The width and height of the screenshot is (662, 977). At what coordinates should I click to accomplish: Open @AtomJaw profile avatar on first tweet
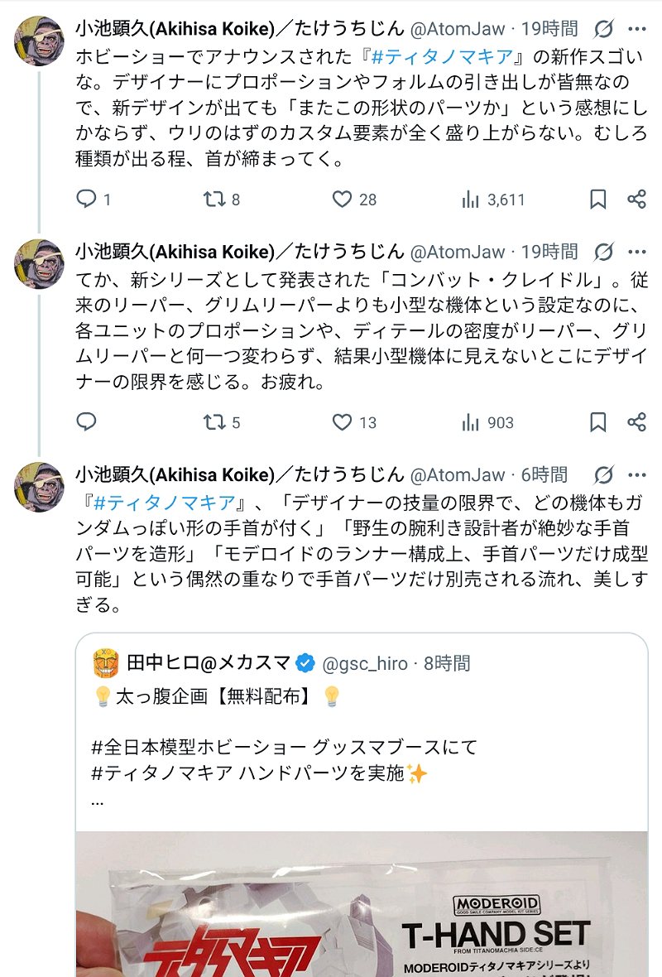click(40, 41)
